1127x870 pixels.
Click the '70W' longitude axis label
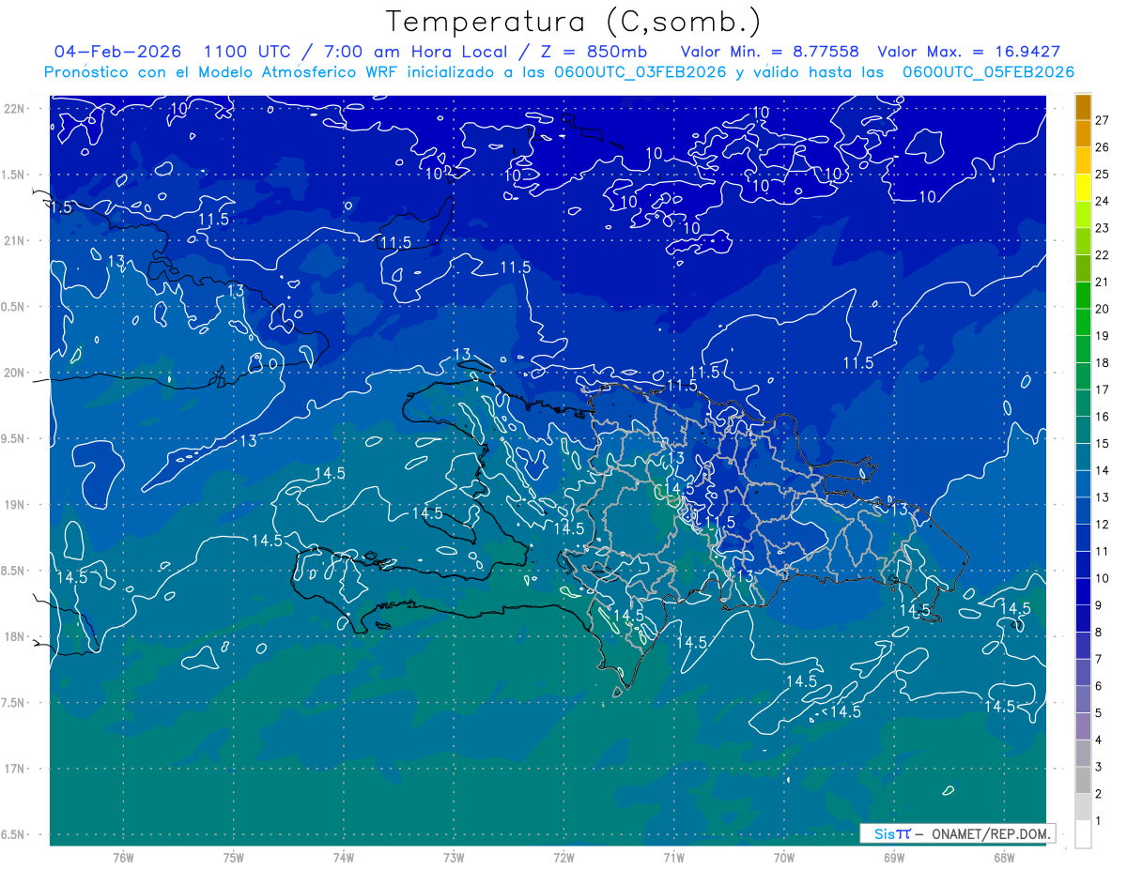pyautogui.click(x=783, y=857)
